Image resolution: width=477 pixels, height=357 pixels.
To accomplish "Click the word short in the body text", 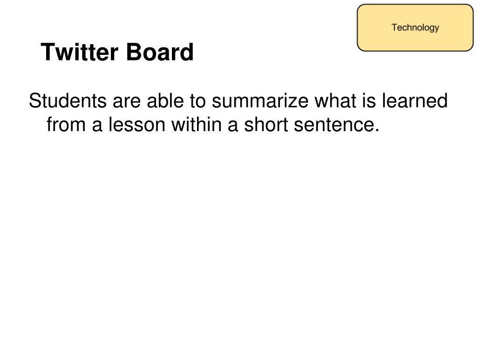I will [266, 125].
